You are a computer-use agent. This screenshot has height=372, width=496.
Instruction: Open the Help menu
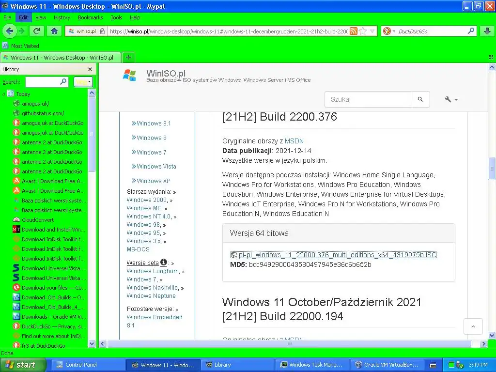(135, 17)
